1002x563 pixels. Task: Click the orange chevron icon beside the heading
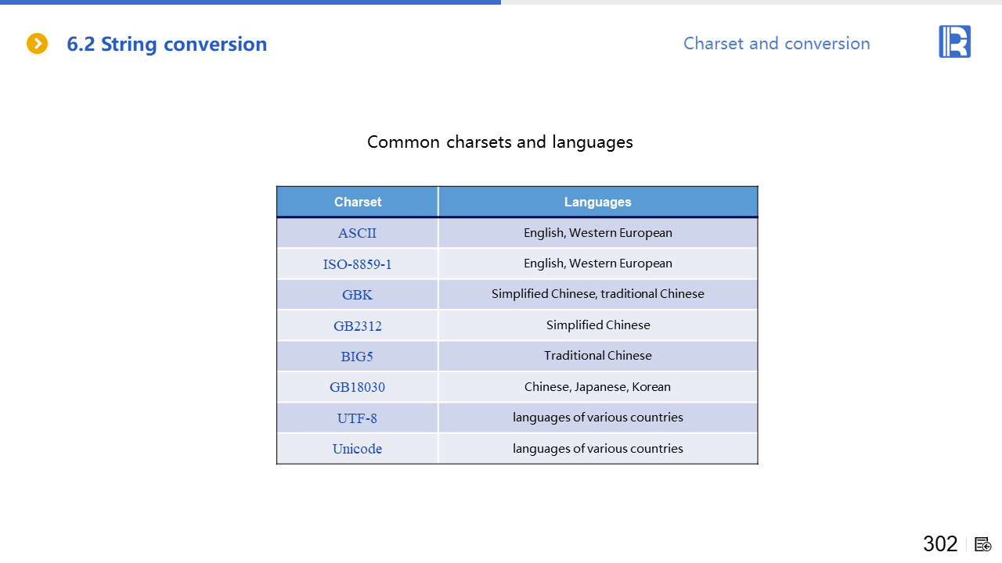coord(37,44)
